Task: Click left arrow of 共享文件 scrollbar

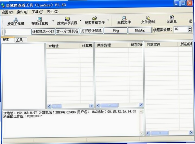Action: point(148,133)
